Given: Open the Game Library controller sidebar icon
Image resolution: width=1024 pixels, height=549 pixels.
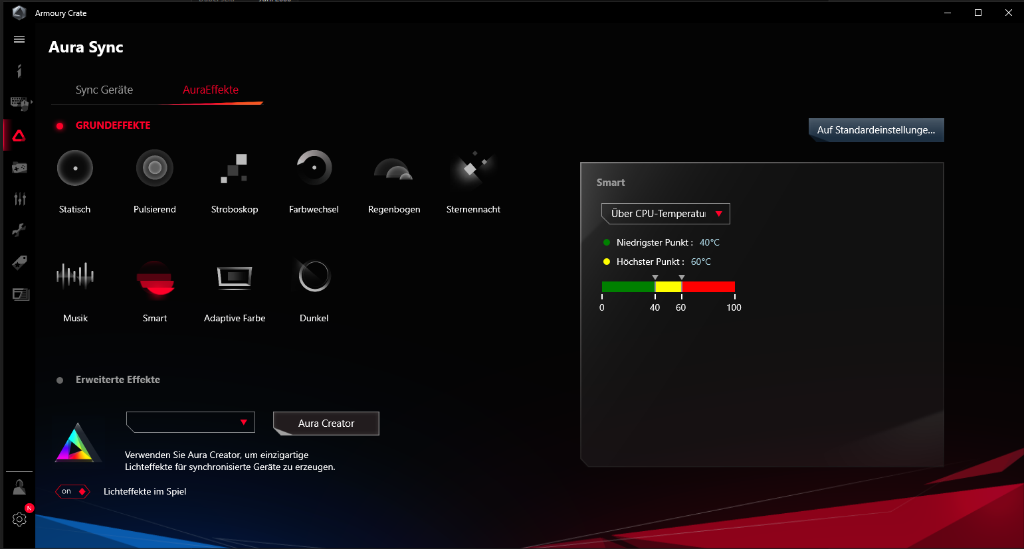Looking at the screenshot, I should pyautogui.click(x=19, y=167).
